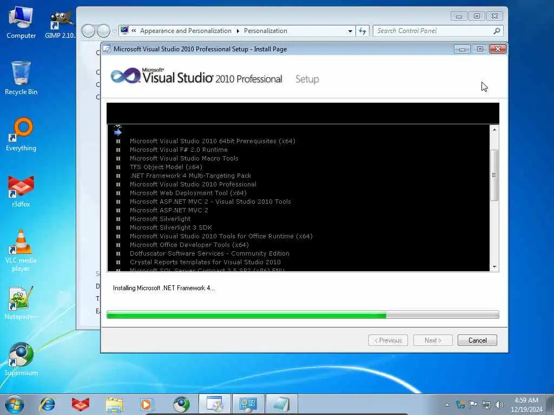554x415 pixels.
Task: Select TFS Object Model (x64) row
Action: coord(166,167)
